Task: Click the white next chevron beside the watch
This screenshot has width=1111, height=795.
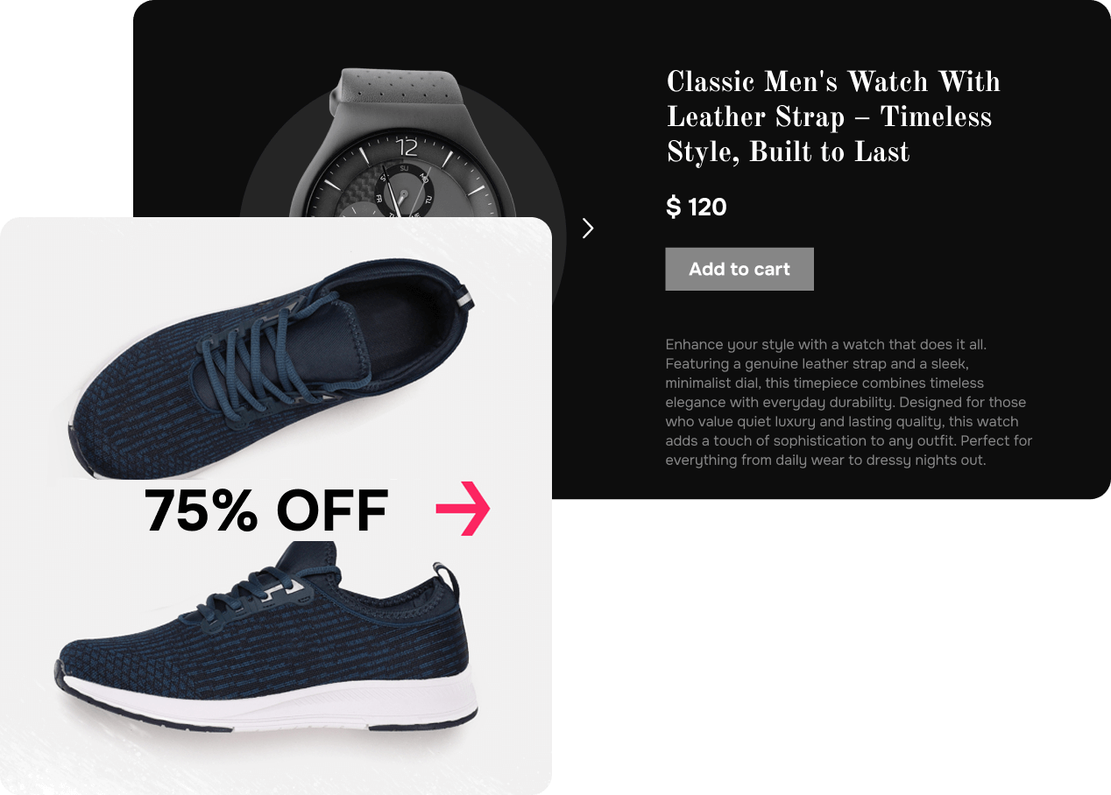Action: pyautogui.click(x=588, y=229)
